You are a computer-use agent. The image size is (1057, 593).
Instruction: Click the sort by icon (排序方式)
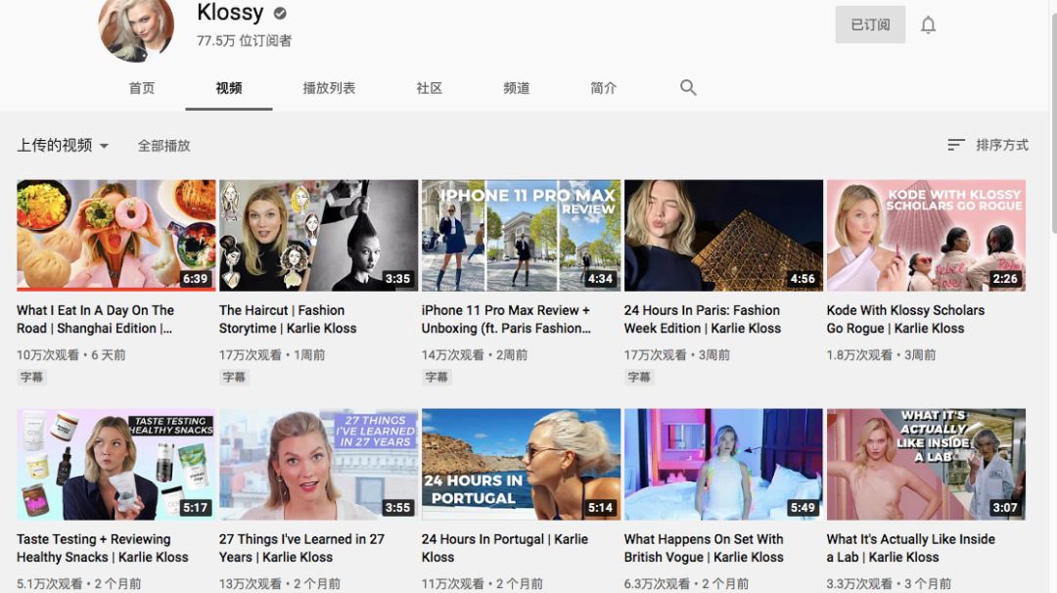956,145
